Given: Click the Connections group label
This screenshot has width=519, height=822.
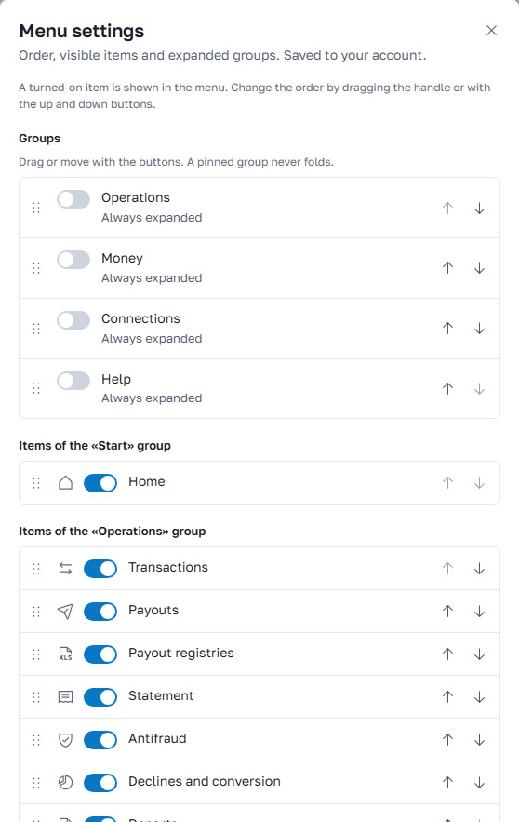Looking at the screenshot, I should click(x=140, y=318).
